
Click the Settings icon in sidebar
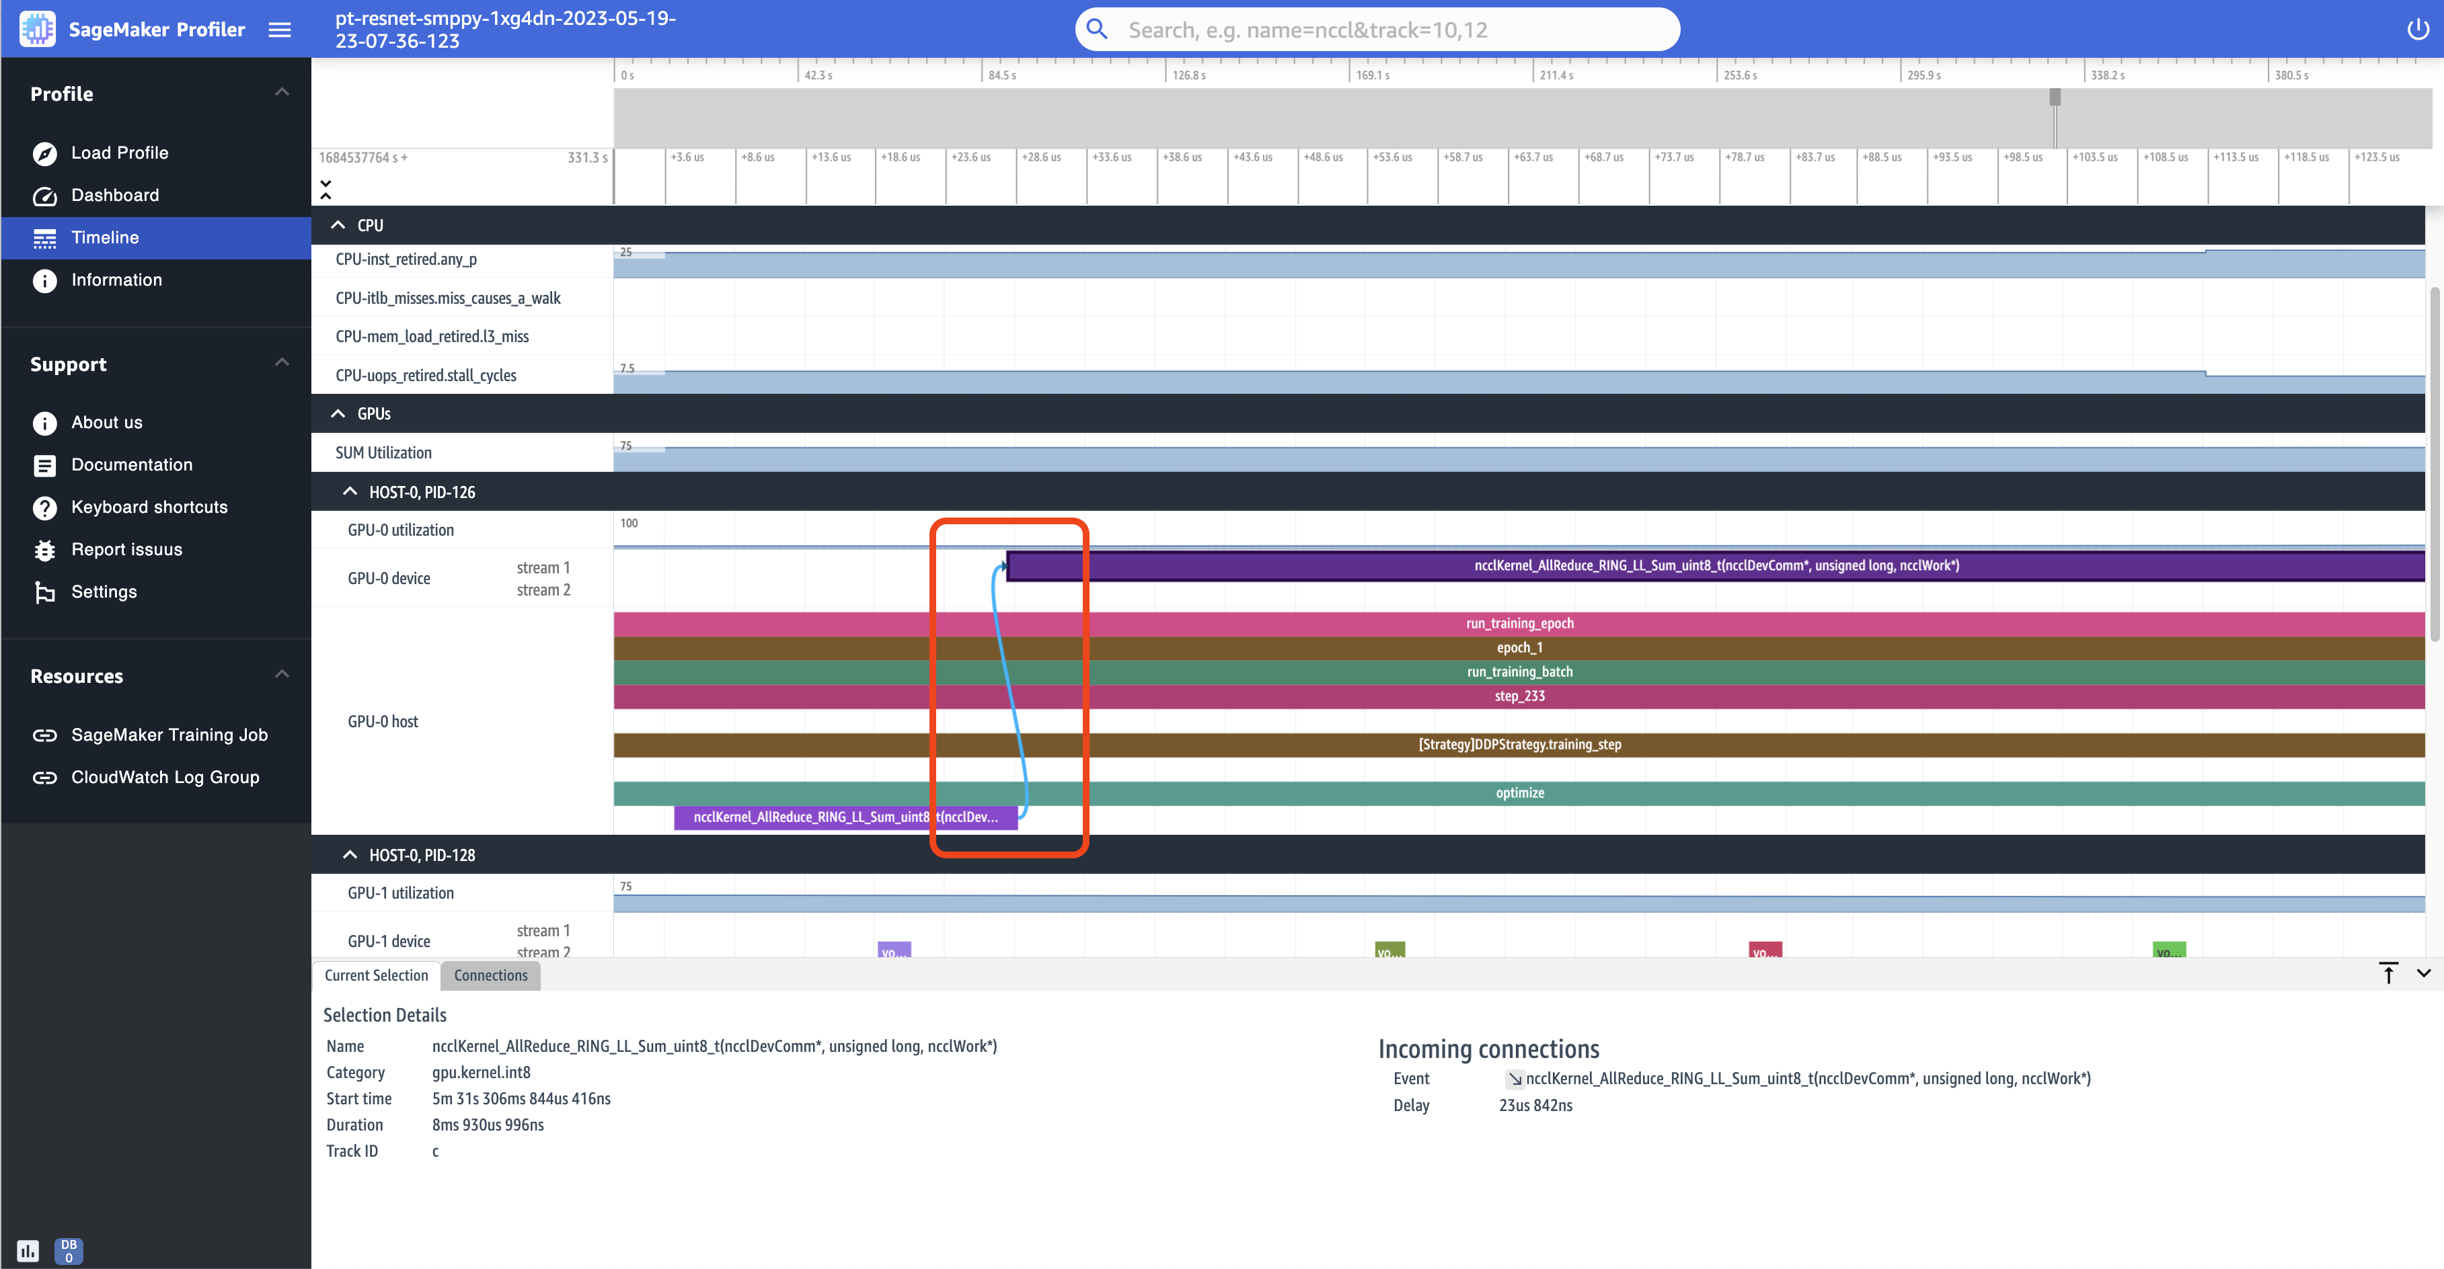click(45, 591)
